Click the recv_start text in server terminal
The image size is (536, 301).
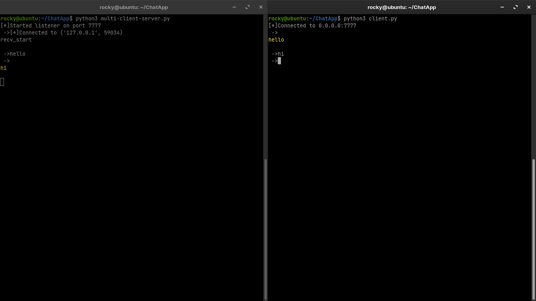coord(16,40)
